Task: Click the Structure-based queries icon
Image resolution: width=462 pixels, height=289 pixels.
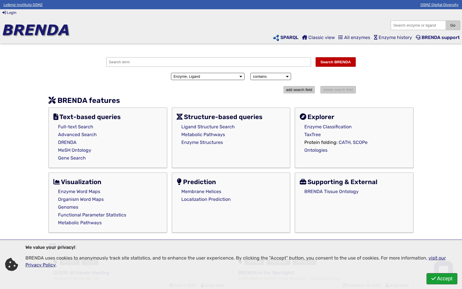Action: tap(180, 117)
